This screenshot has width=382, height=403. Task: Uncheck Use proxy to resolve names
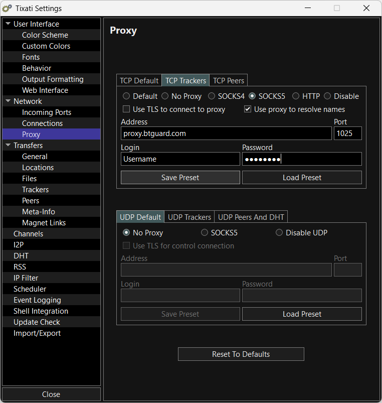(248, 109)
